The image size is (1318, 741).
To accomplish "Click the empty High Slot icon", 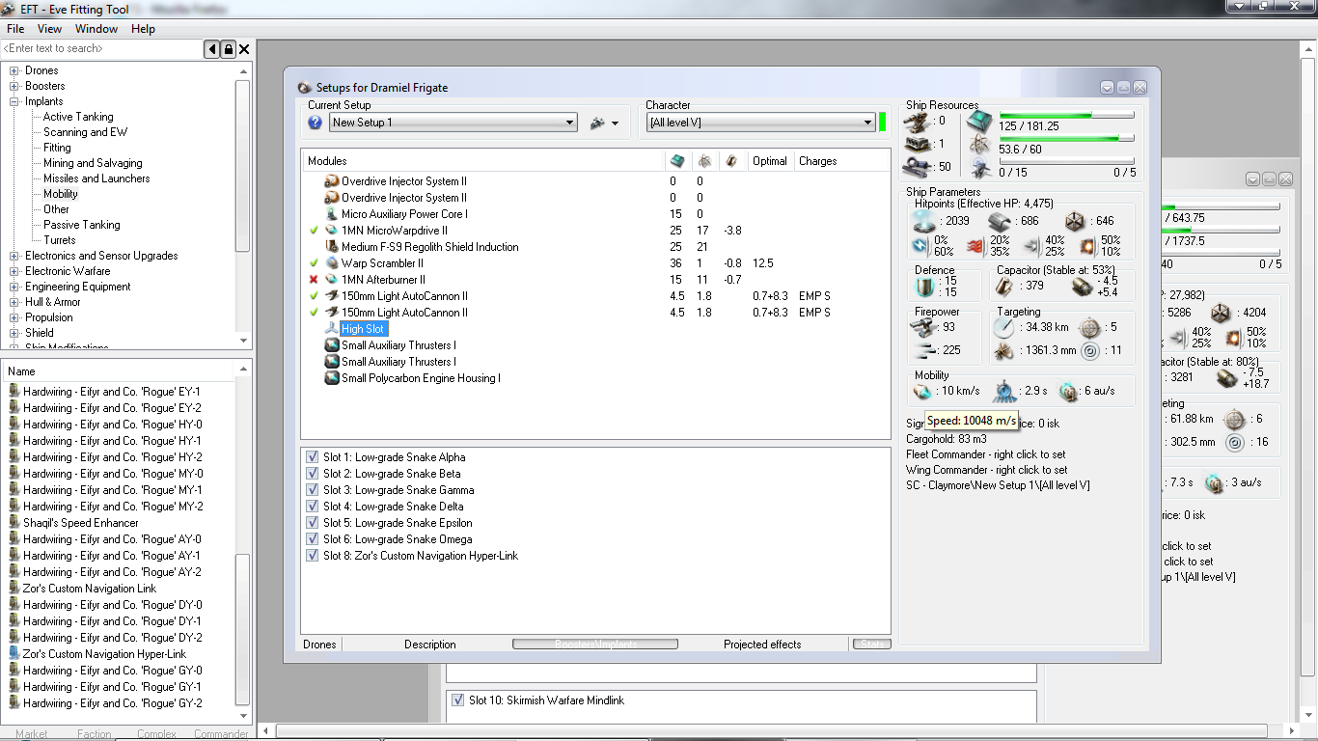I will [x=332, y=329].
